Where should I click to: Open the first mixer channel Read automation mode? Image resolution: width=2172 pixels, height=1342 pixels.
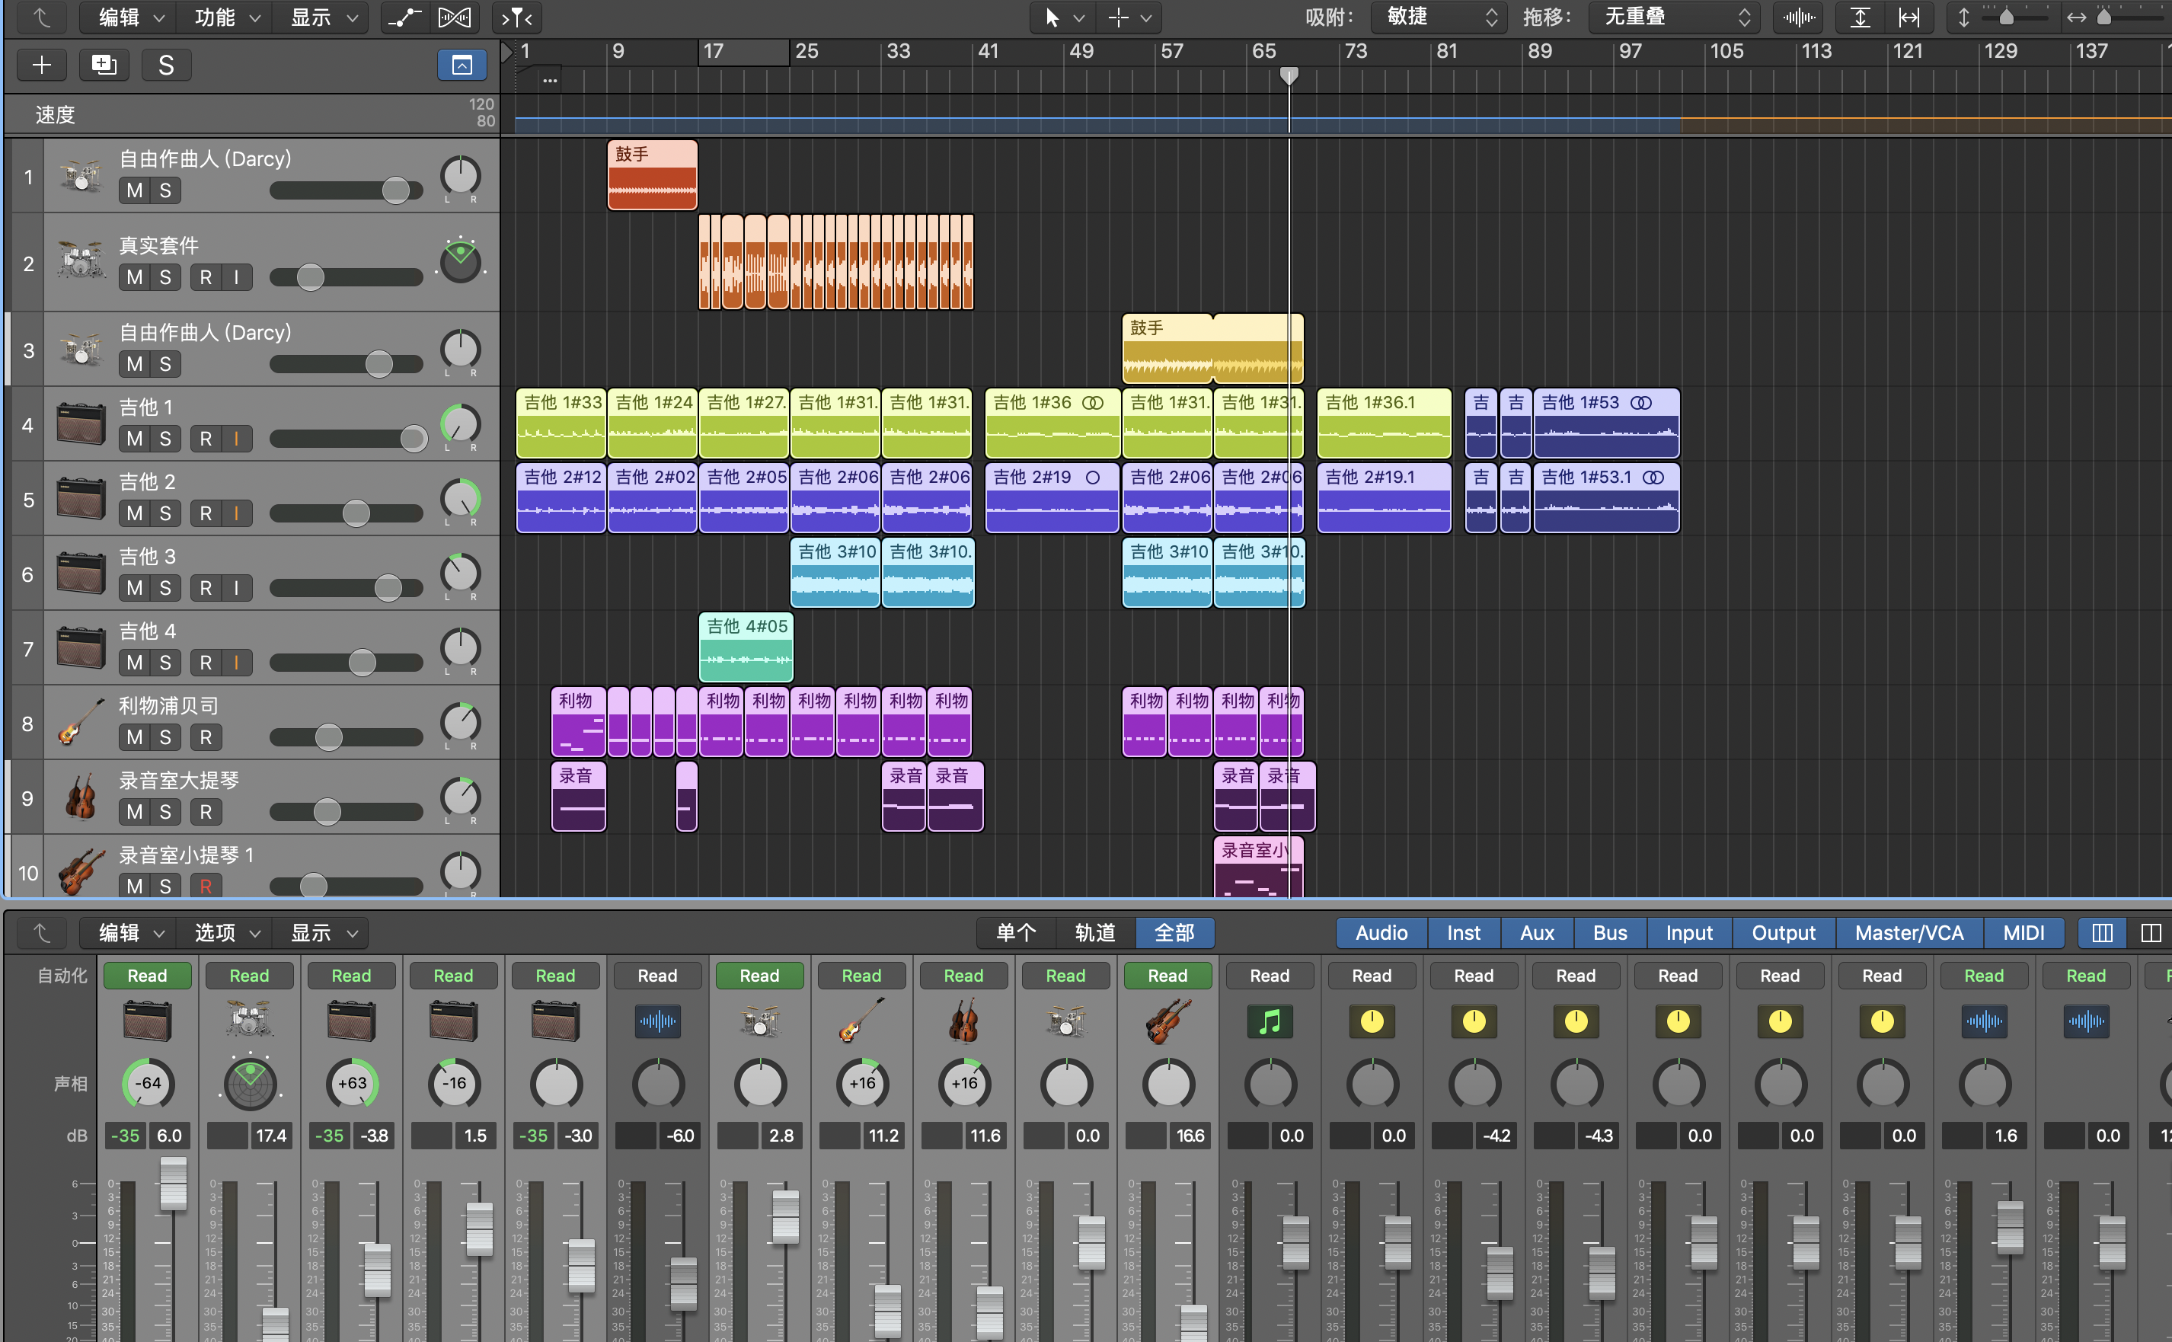147,976
